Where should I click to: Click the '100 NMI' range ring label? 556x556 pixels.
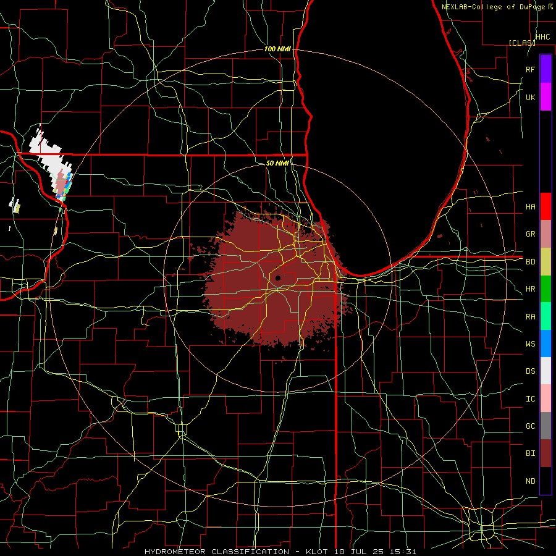277,49
